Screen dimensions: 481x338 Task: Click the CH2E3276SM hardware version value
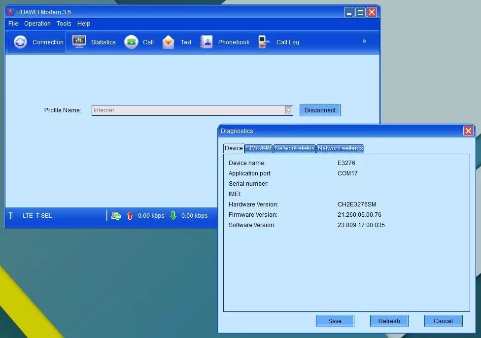pyautogui.click(x=357, y=204)
